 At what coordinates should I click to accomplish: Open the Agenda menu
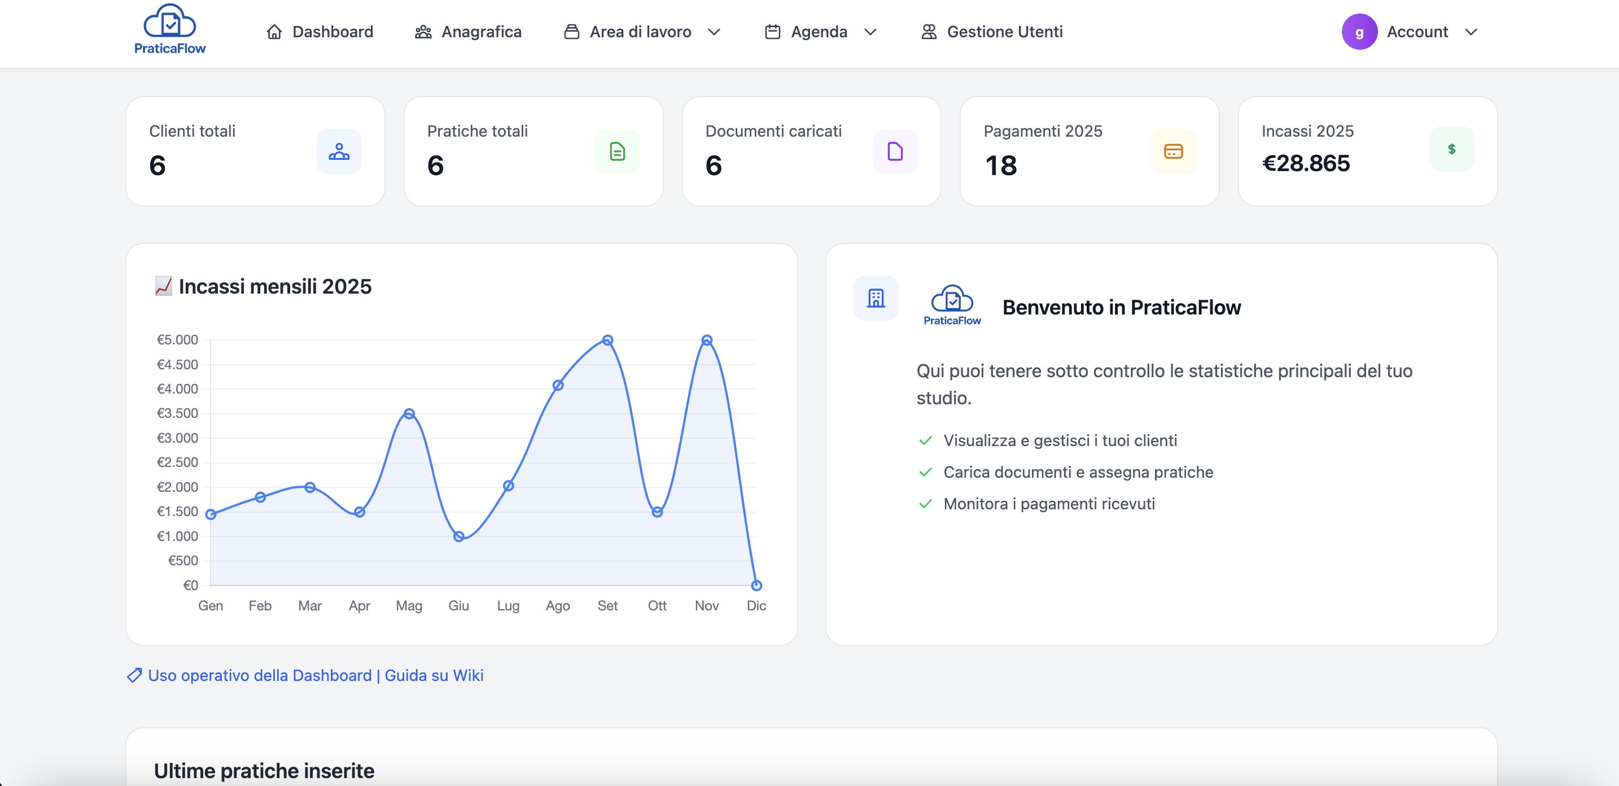tap(821, 32)
